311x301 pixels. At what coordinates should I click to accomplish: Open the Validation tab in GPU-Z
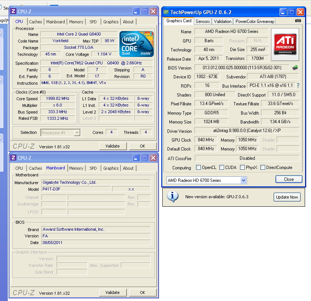click(x=223, y=21)
